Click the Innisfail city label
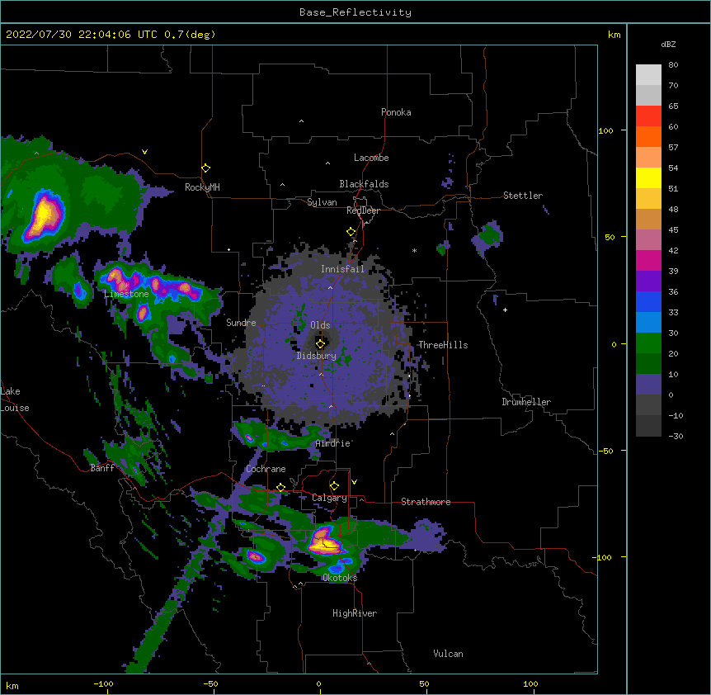 click(x=342, y=269)
